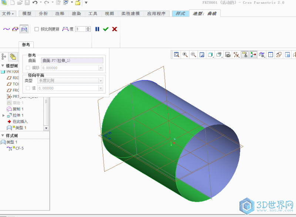
Task: Click the blue split-window view icon
Action: pos(287,55)
